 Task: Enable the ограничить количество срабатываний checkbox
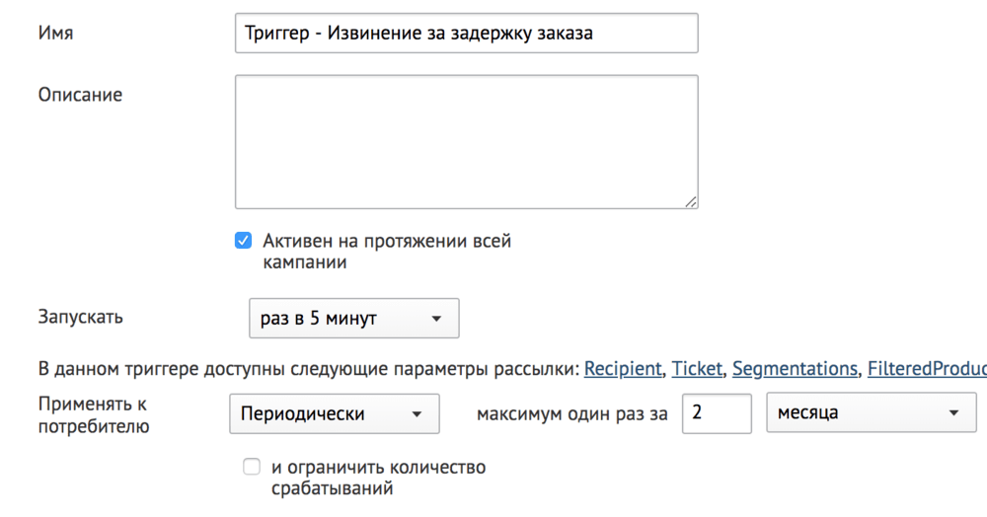251,467
